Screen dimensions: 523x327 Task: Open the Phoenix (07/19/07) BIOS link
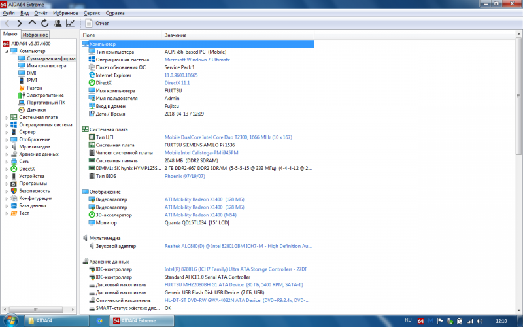(x=184, y=176)
